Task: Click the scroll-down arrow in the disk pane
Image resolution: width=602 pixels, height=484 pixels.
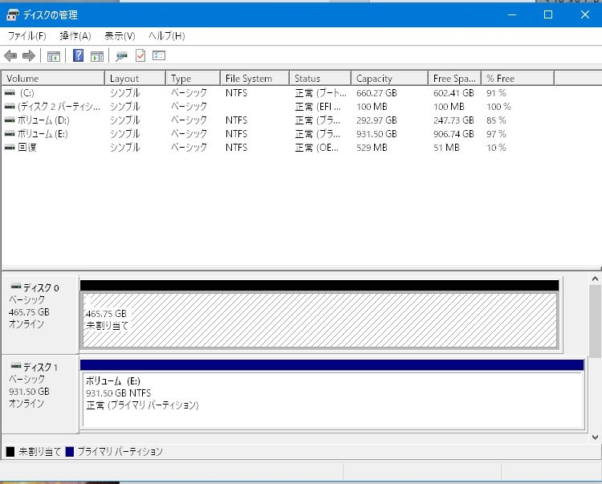Action: click(595, 437)
